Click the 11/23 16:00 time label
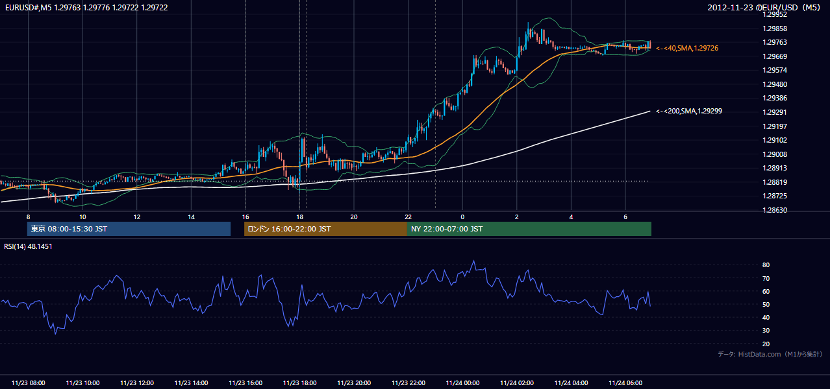The width and height of the screenshot is (830, 389). pos(245,383)
